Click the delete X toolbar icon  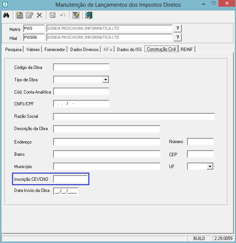point(39,15)
